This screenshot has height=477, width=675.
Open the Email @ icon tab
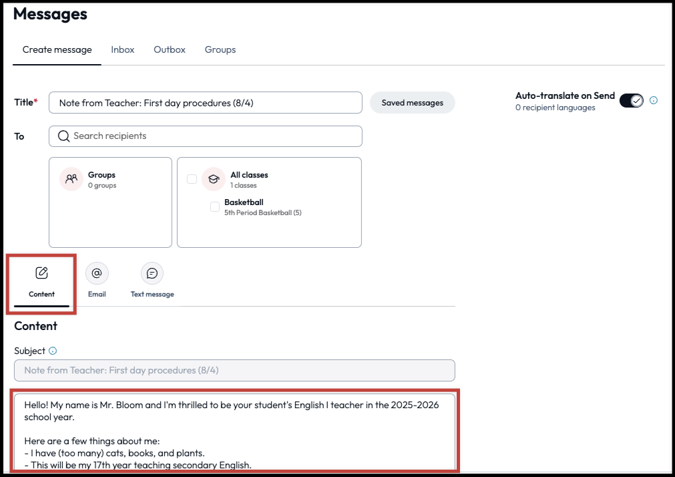97,273
